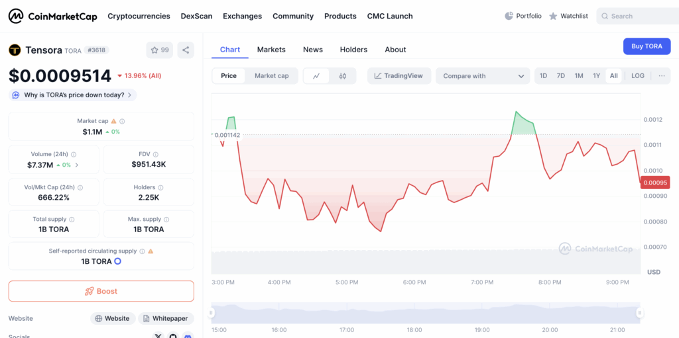Click into the Search field
This screenshot has height=338, width=679.
pos(640,16)
